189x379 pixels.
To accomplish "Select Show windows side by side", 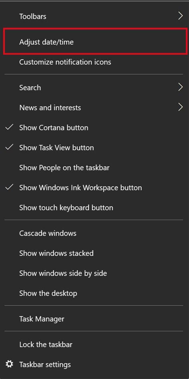I will pyautogui.click(x=63, y=274).
